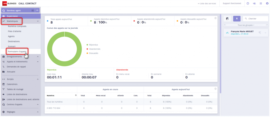
Task: Click the add users icon in header
Action: (254, 3)
